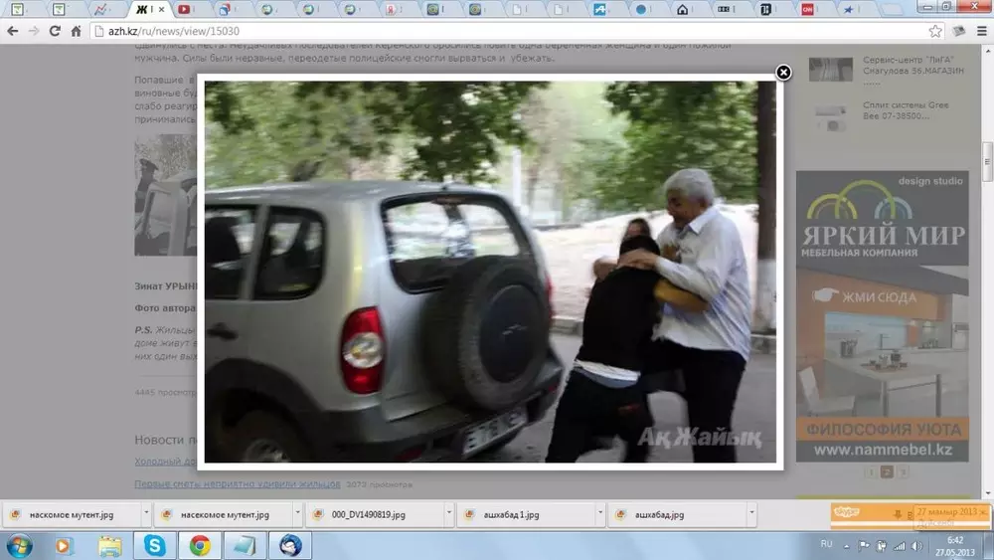Open the Windows Start menu
994x560 pixels.
[x=19, y=545]
